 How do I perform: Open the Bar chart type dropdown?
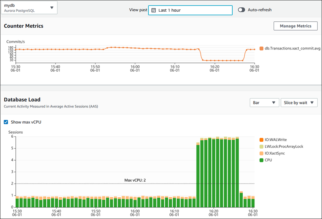[x=264, y=103]
